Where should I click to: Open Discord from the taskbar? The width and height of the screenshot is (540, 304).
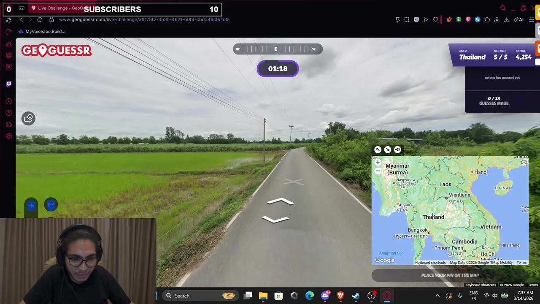[x=325, y=296]
